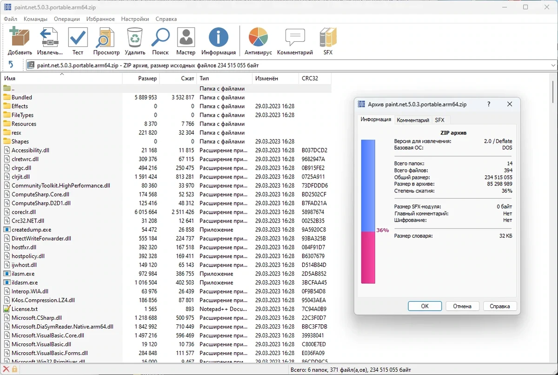
Task: Open the Операции menu
Action: [67, 19]
